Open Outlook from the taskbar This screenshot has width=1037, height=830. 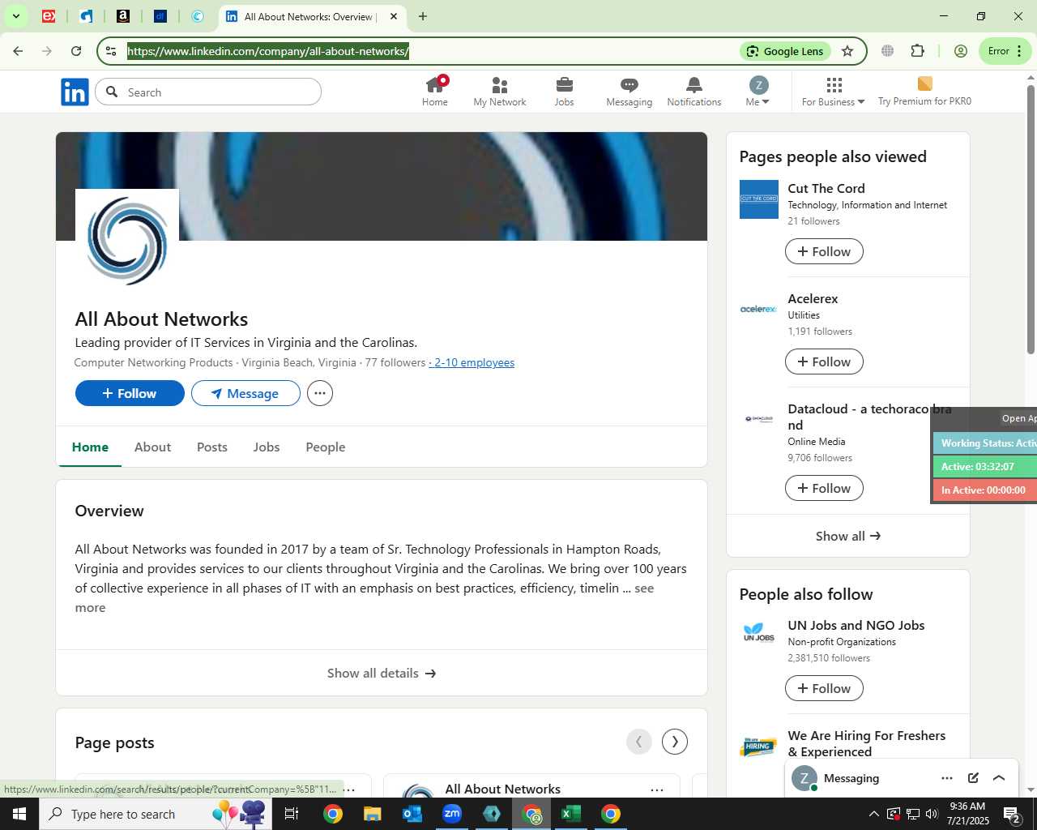point(412,814)
